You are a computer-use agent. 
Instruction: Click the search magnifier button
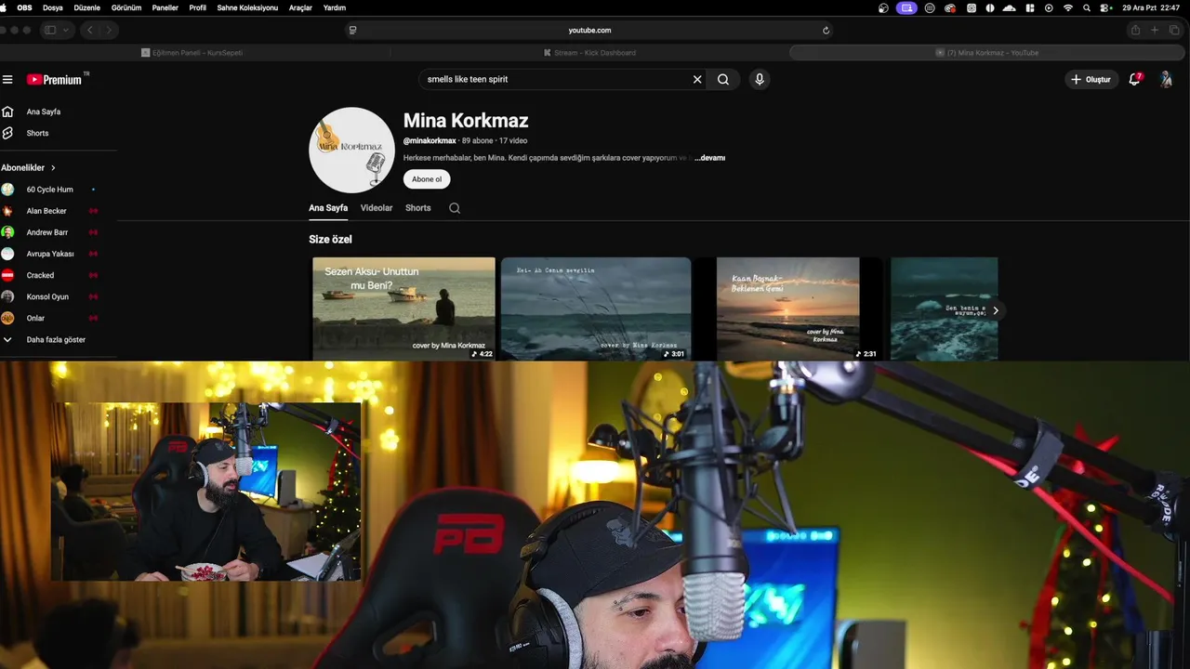(723, 80)
